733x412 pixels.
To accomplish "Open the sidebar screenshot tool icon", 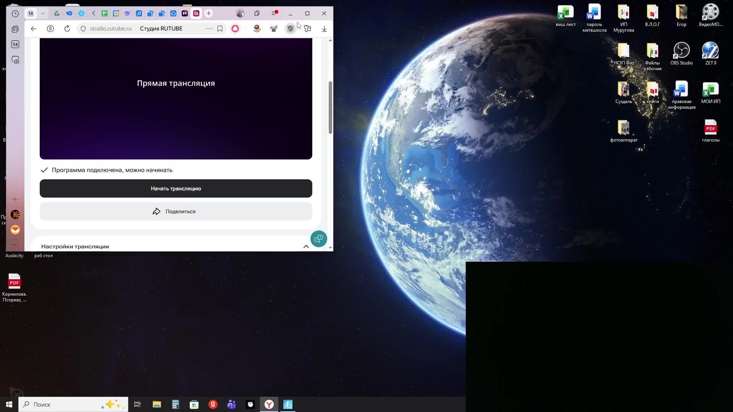I will pyautogui.click(x=15, y=60).
